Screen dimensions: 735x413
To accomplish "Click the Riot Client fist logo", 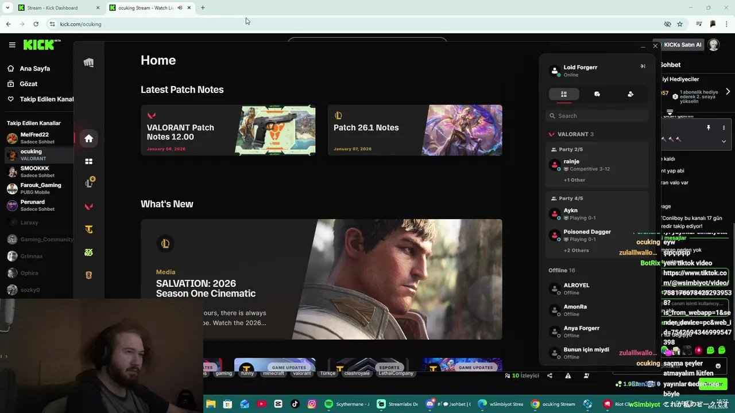I will click(x=88, y=63).
